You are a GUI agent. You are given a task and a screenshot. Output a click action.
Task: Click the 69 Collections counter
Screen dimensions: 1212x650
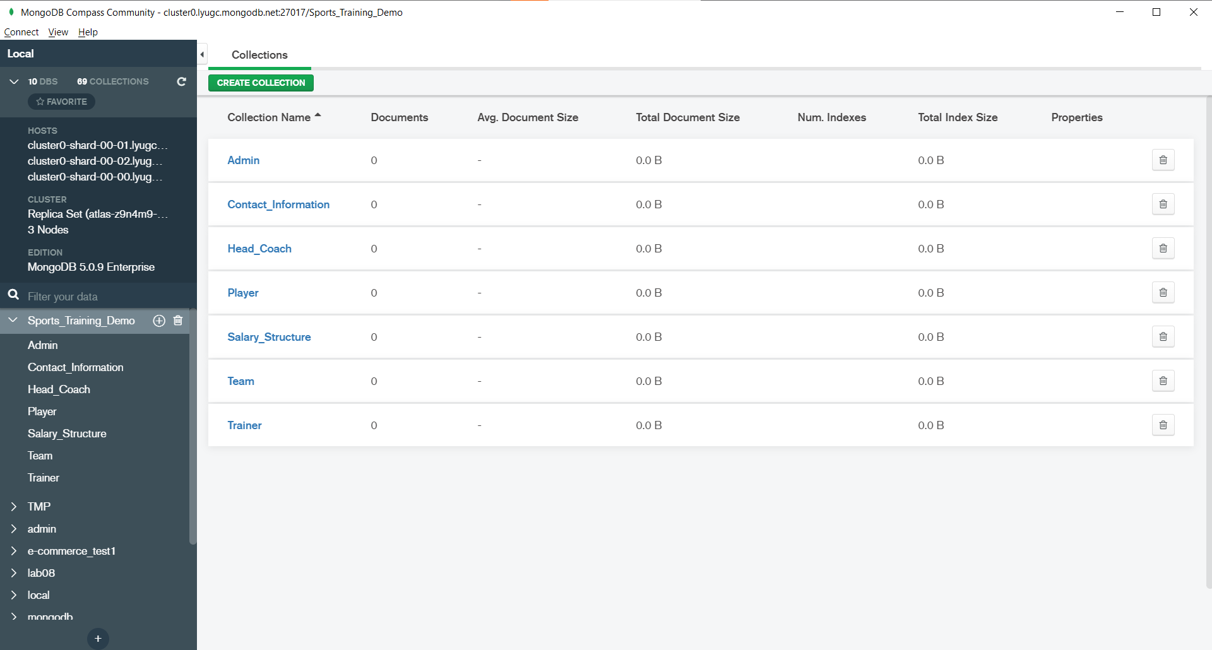pos(113,81)
